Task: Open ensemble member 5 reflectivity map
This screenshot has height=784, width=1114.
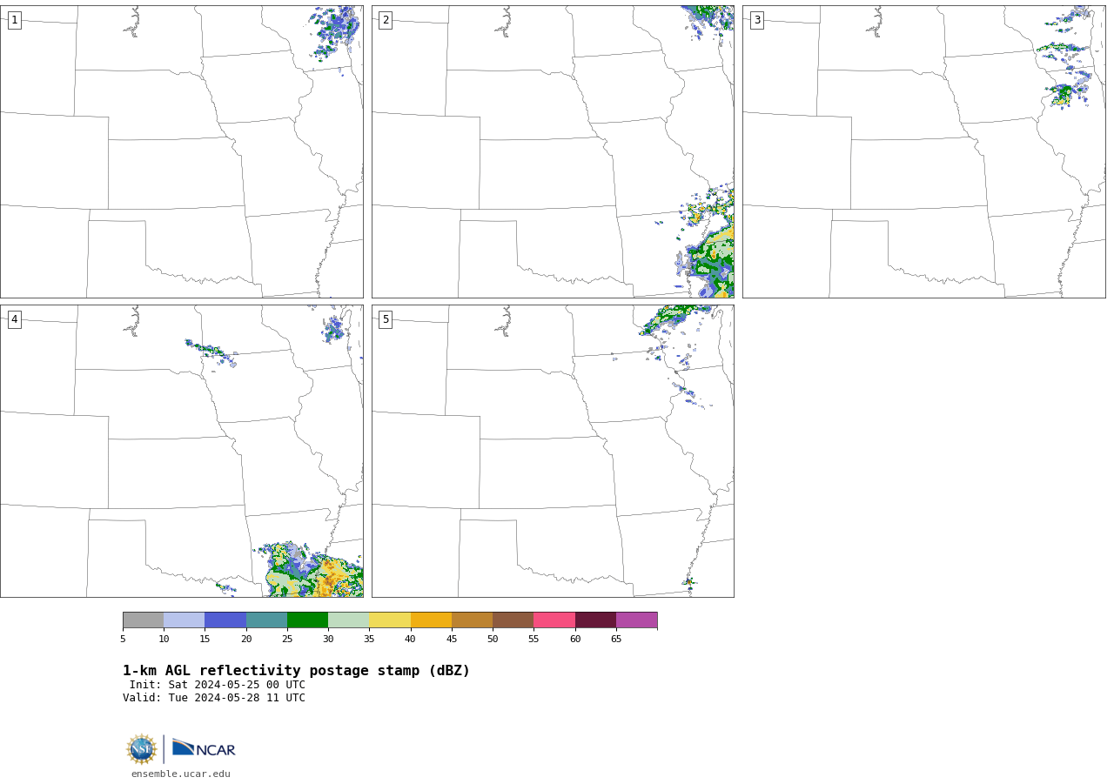Action: click(x=553, y=451)
